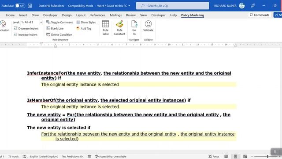Click Toggle Comment
This screenshot has height=159, width=282.
point(59,23)
